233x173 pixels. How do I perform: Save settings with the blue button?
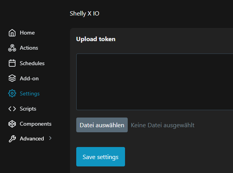point(101,157)
